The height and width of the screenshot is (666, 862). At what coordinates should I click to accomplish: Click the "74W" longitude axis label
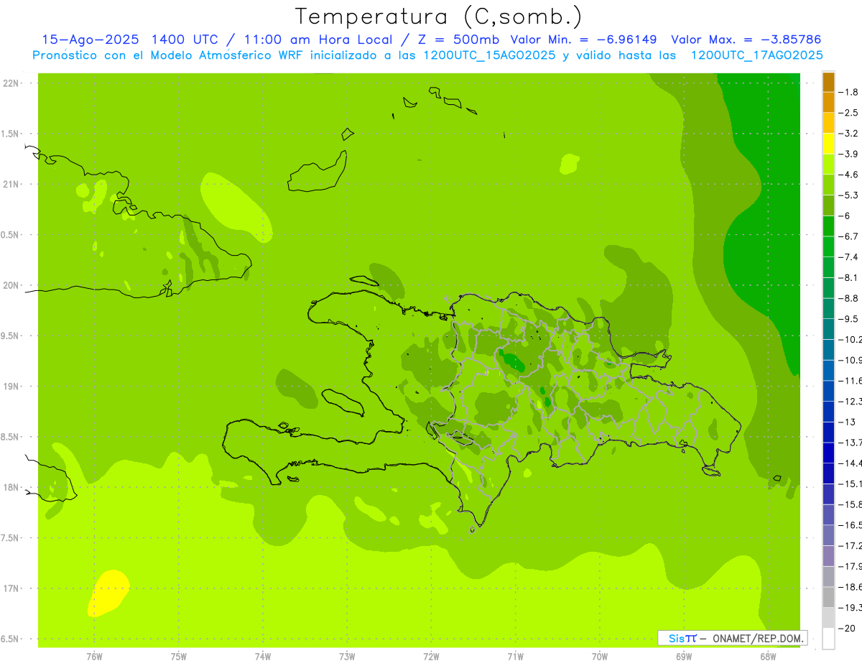click(263, 656)
